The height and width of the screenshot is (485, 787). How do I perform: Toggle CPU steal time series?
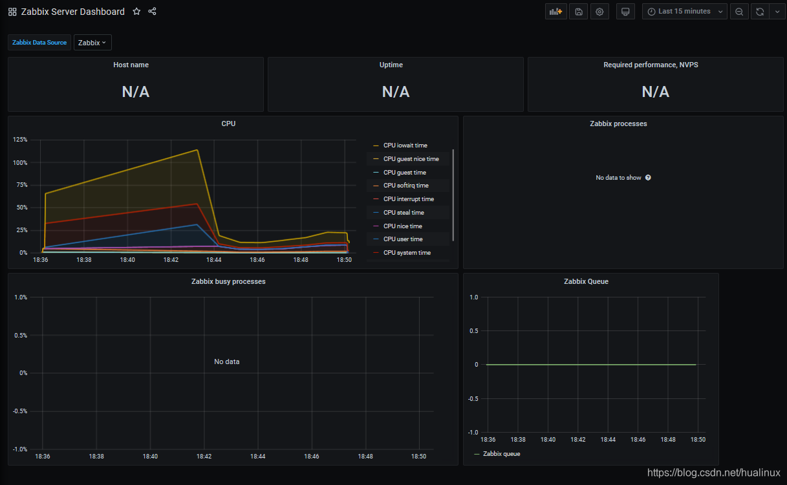pyautogui.click(x=404, y=213)
